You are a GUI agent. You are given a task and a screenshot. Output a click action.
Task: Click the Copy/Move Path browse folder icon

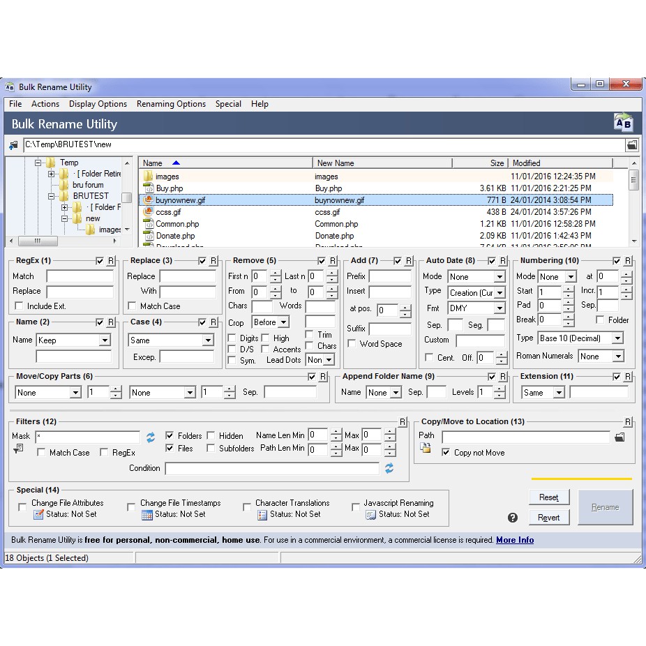[x=619, y=437]
